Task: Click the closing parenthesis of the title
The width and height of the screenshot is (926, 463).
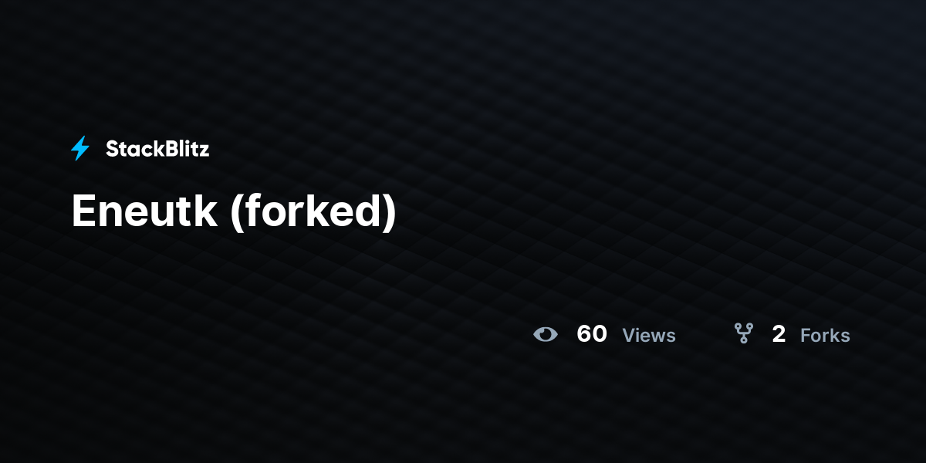Action: click(390, 211)
